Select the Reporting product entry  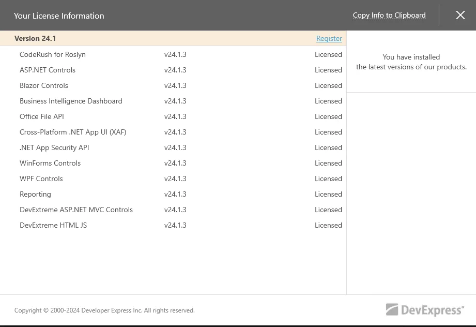[x=173, y=194]
